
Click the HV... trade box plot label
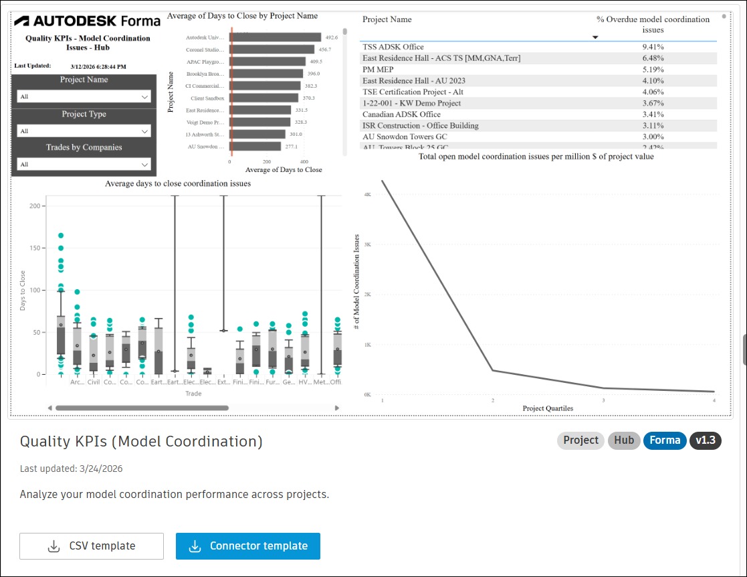[305, 382]
